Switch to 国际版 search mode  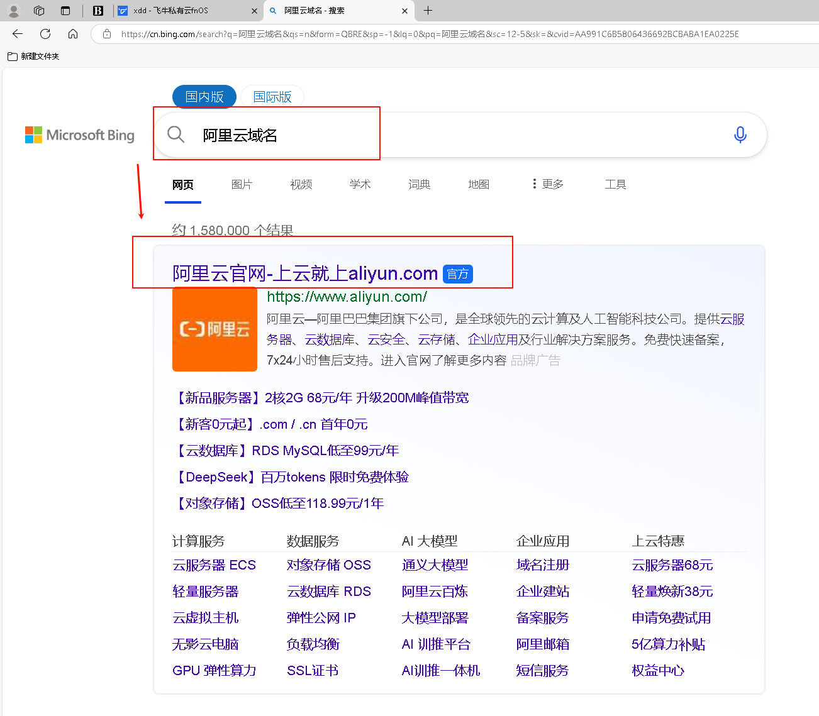tap(272, 97)
